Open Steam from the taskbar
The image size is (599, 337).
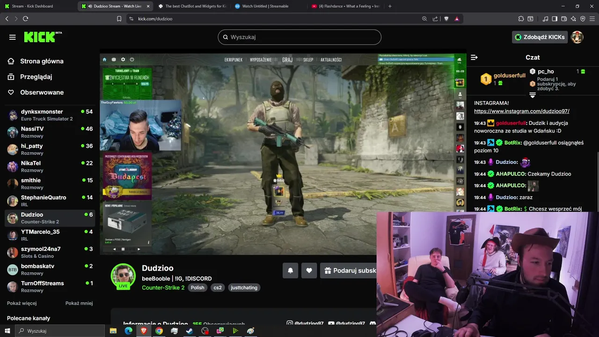[x=190, y=331]
